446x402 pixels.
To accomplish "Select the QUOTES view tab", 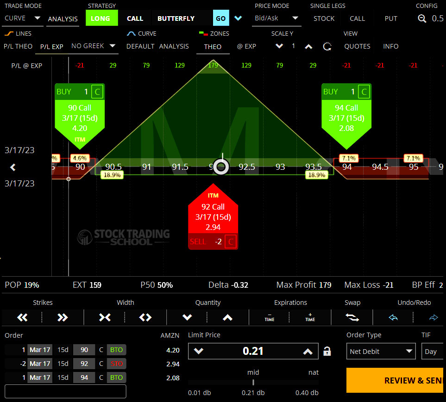I will coord(357,46).
